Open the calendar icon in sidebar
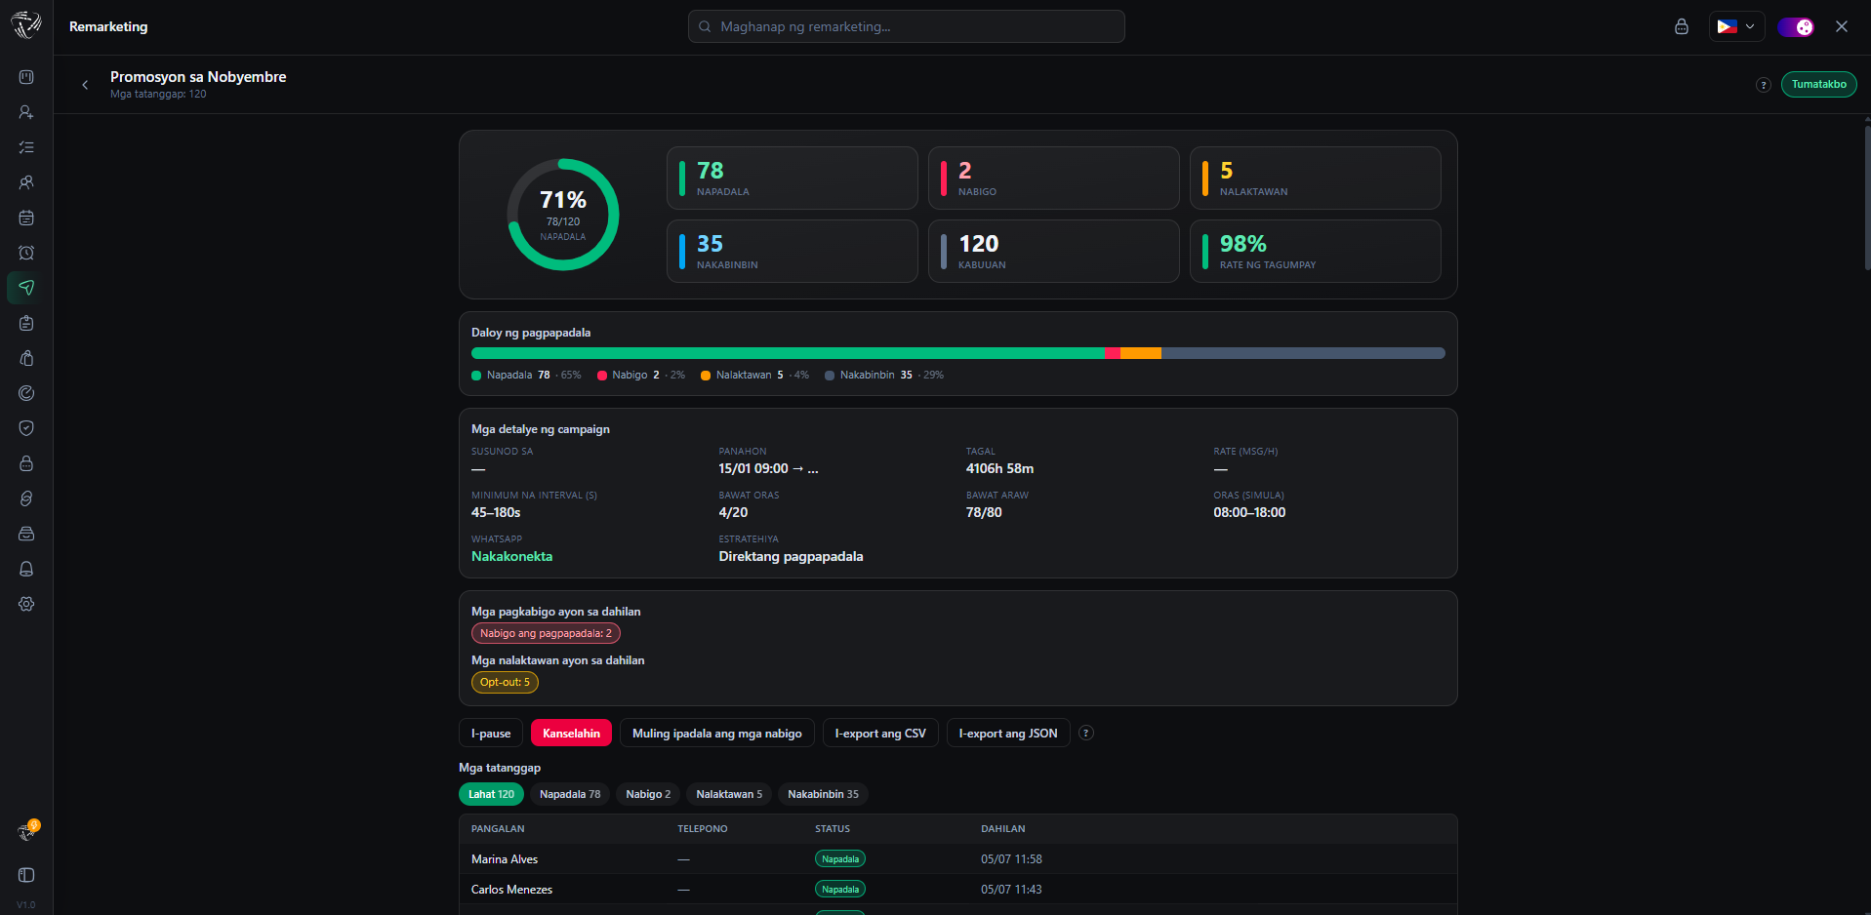Viewport: 1871px width, 915px height. pos(26,218)
